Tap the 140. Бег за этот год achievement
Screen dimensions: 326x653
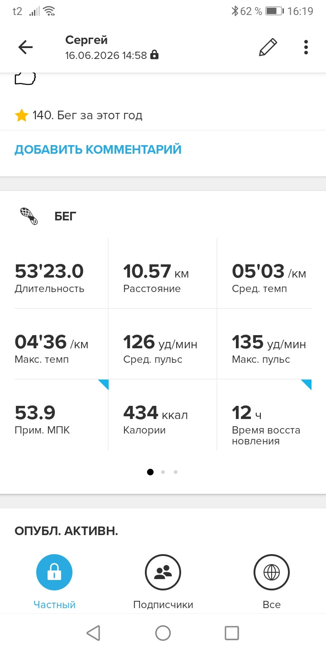coord(87,116)
